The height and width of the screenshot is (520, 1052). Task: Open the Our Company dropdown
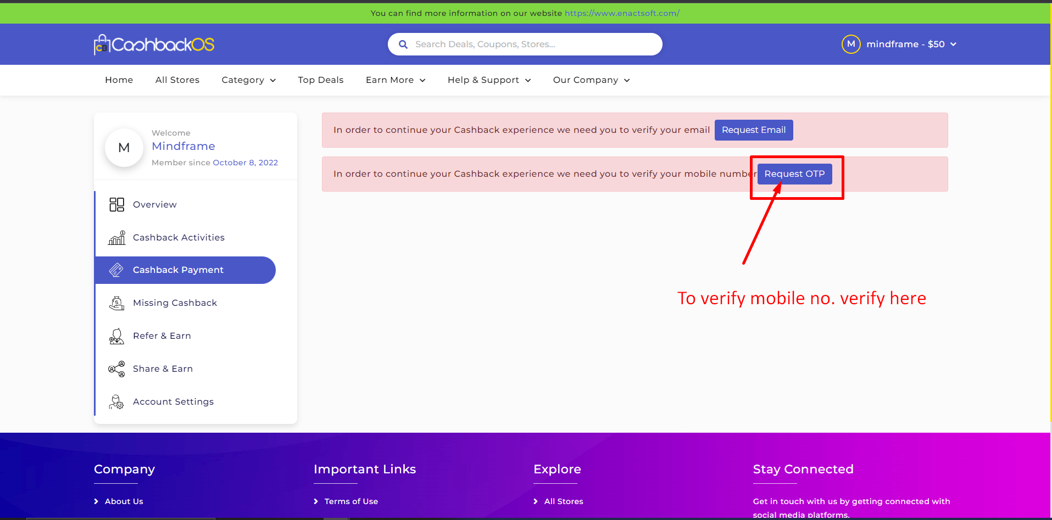pyautogui.click(x=591, y=80)
